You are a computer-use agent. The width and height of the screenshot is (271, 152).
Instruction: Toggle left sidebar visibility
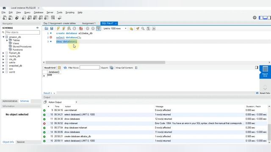261,18
